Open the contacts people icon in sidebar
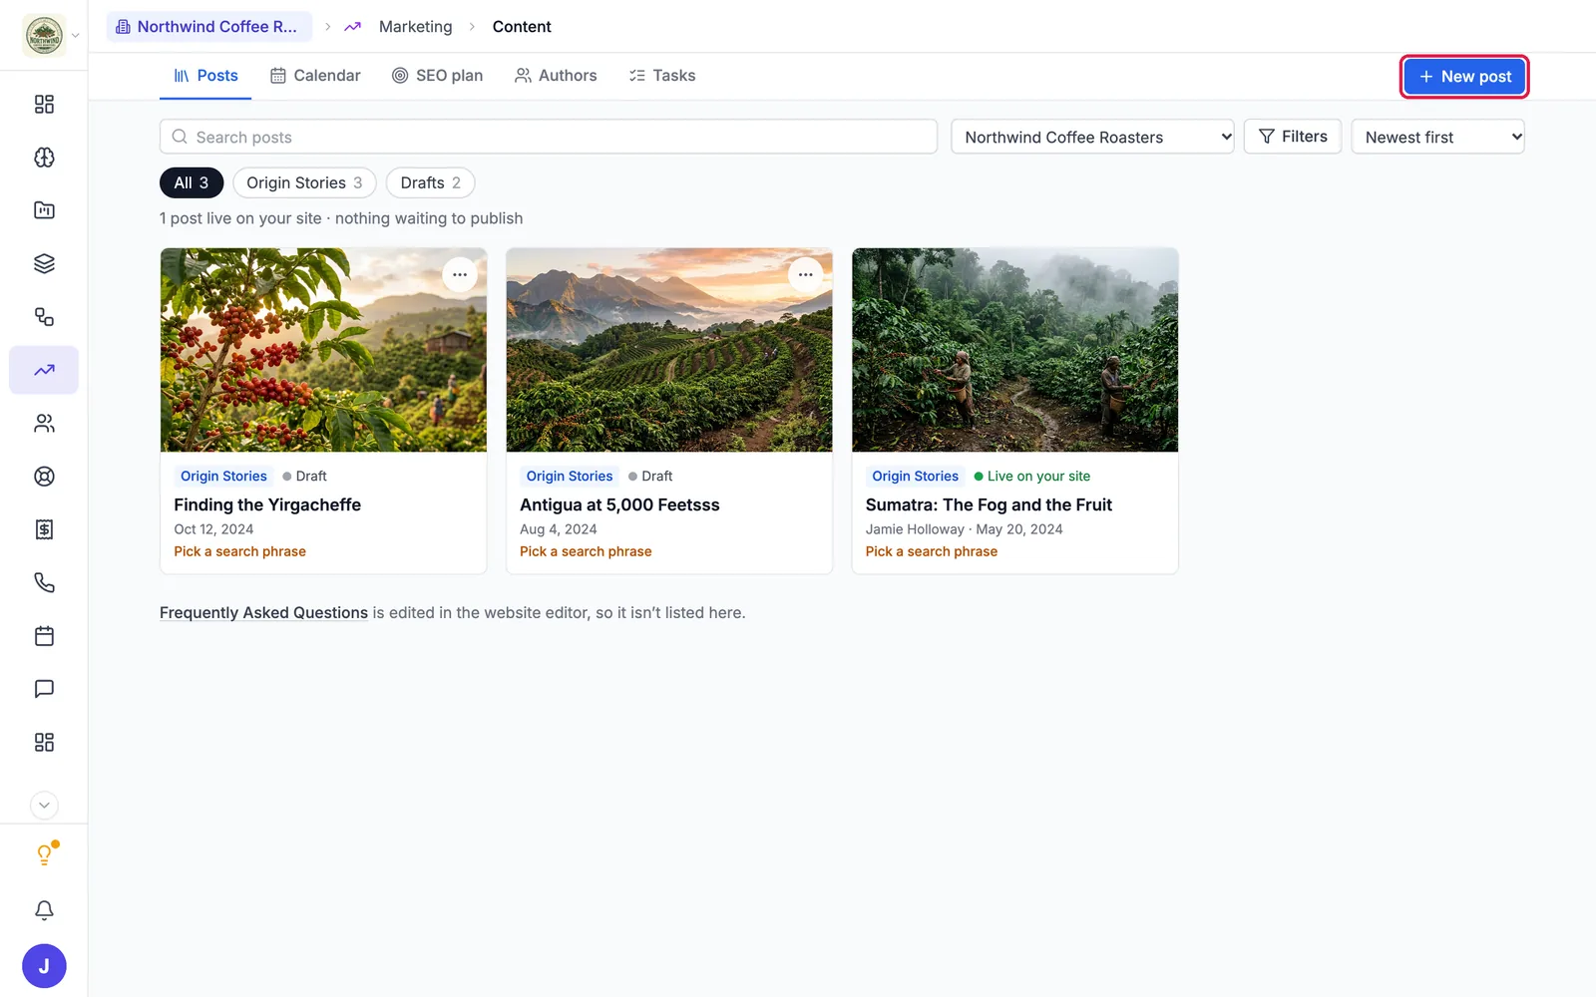The height and width of the screenshot is (997, 1596). pyautogui.click(x=44, y=424)
